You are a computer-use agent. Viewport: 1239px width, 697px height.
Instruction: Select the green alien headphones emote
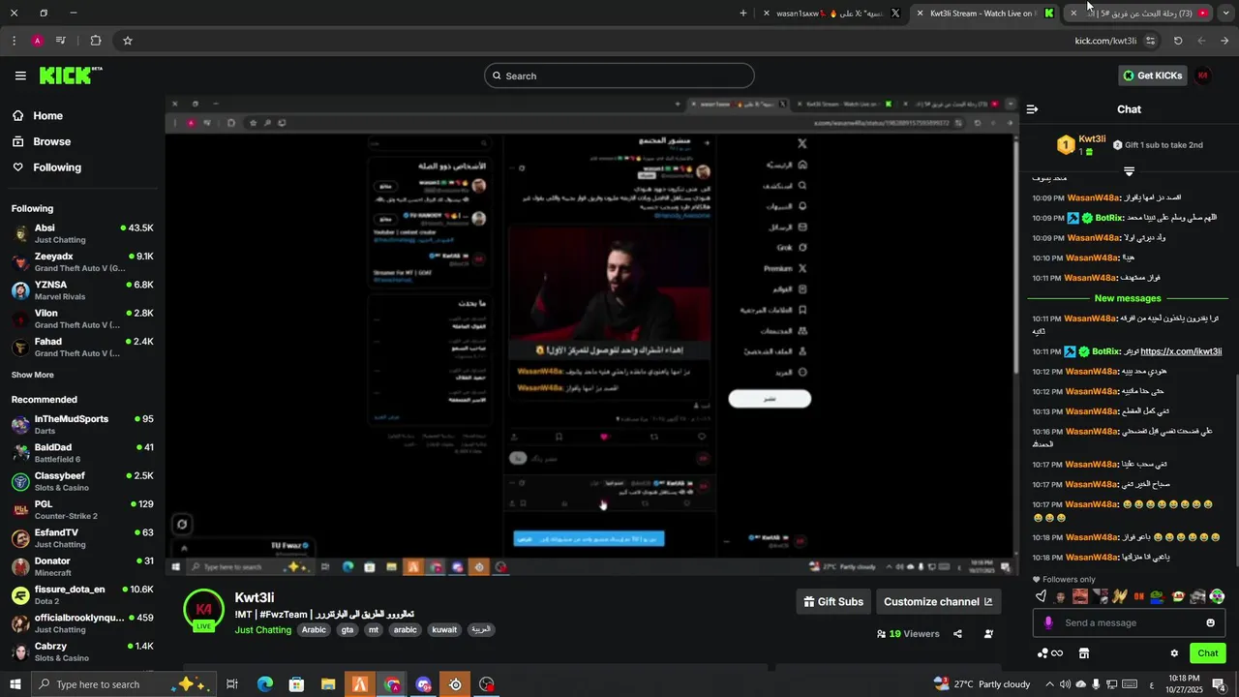[1217, 597]
